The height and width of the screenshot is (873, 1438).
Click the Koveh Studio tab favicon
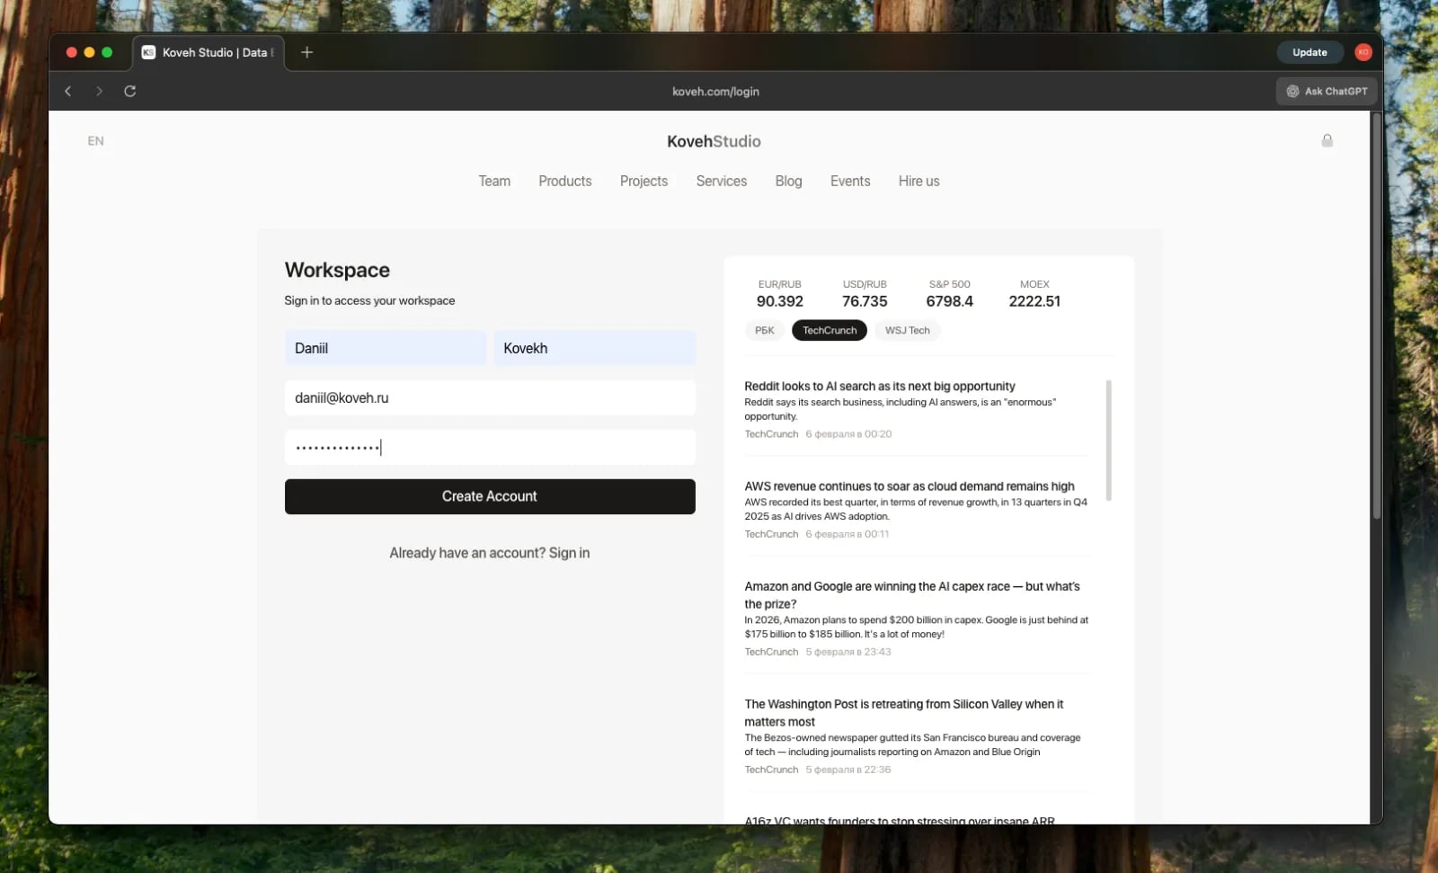[x=148, y=52]
